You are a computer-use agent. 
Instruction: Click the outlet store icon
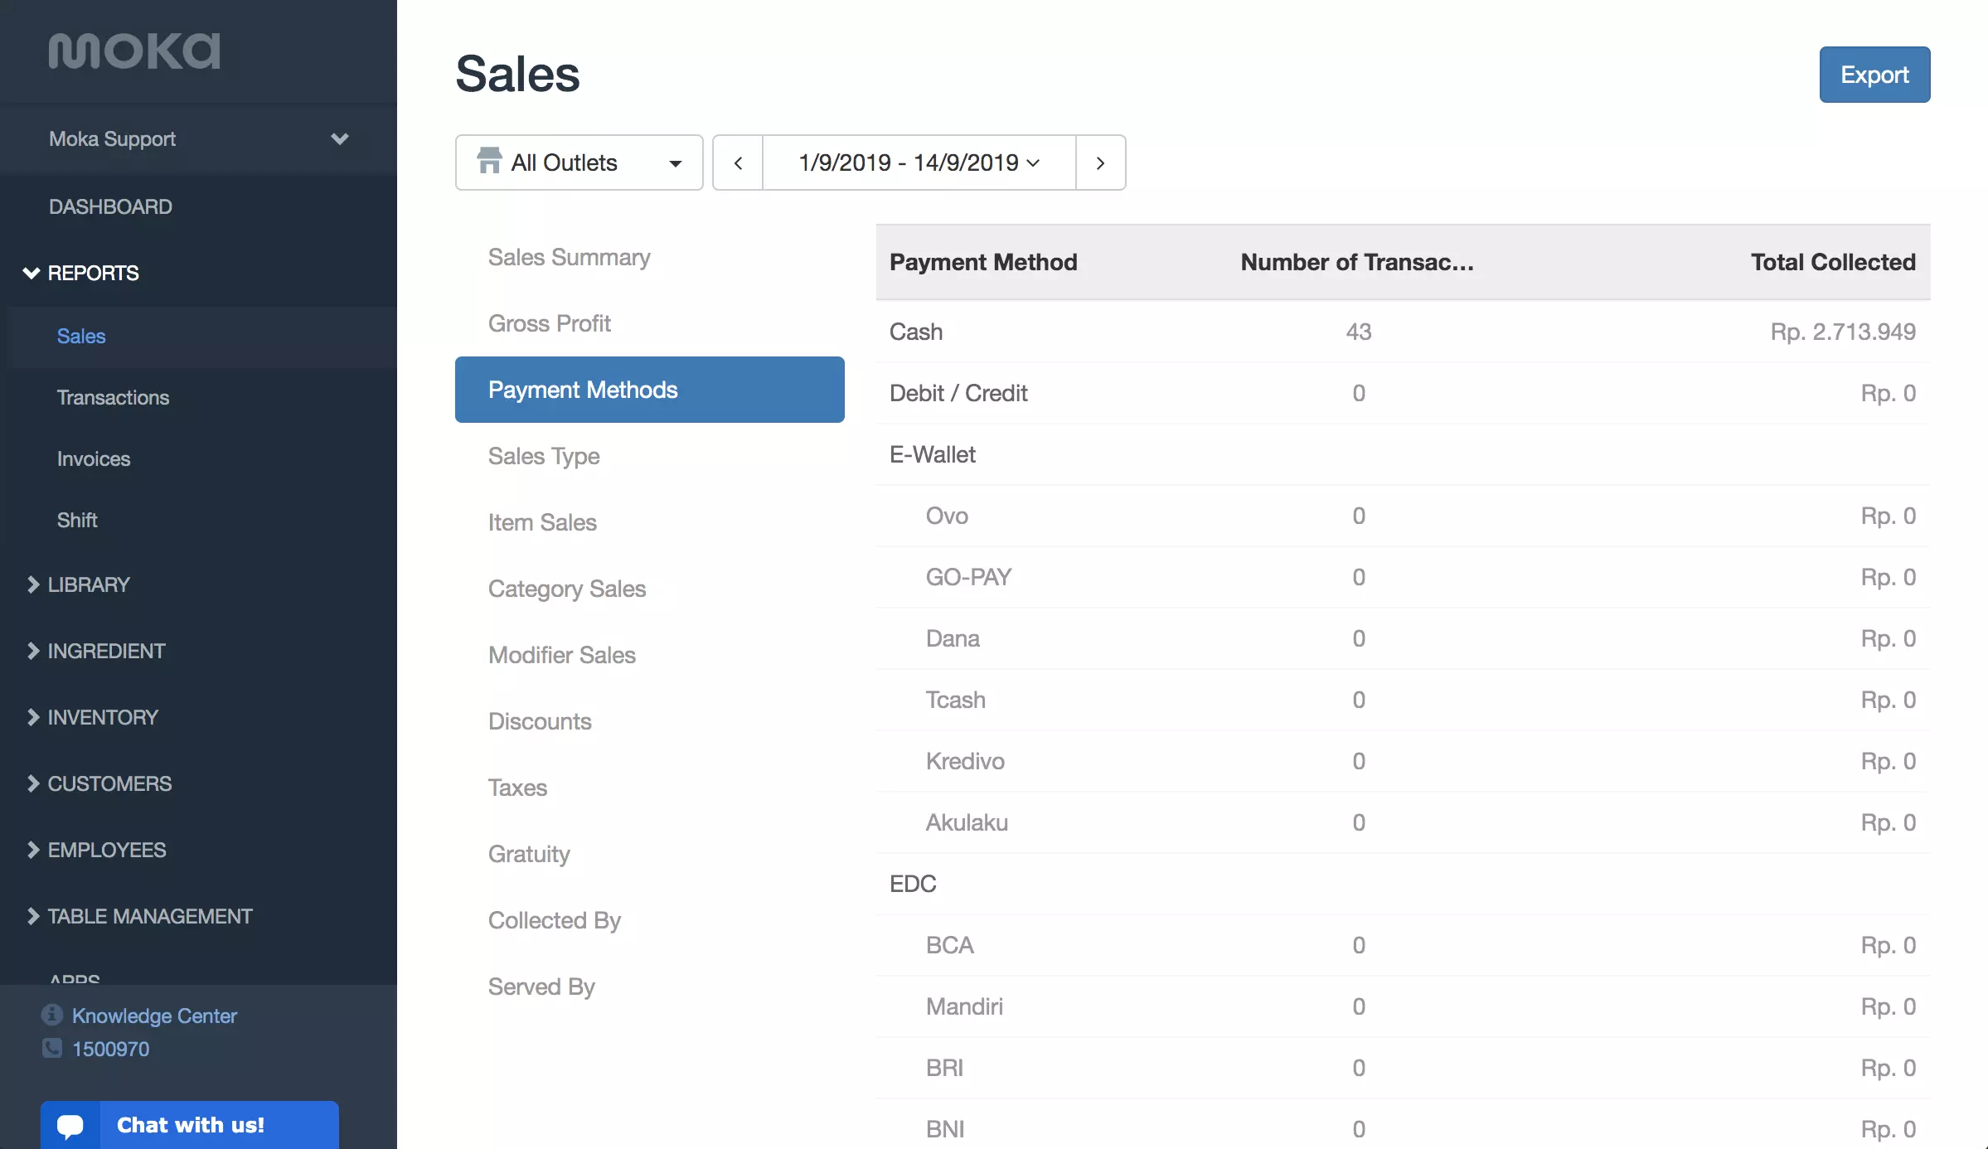(x=489, y=161)
